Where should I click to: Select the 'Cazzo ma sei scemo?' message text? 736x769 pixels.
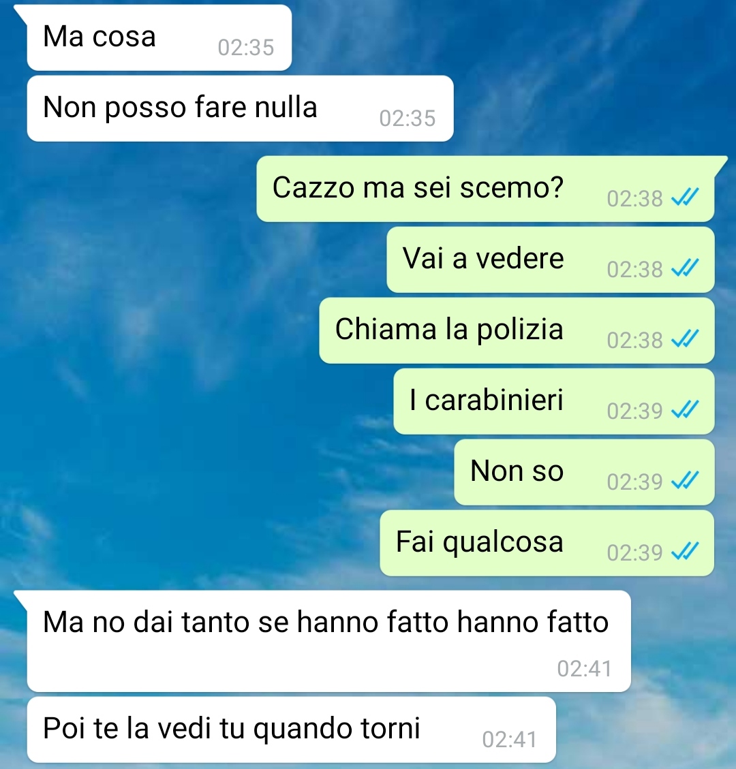click(418, 187)
